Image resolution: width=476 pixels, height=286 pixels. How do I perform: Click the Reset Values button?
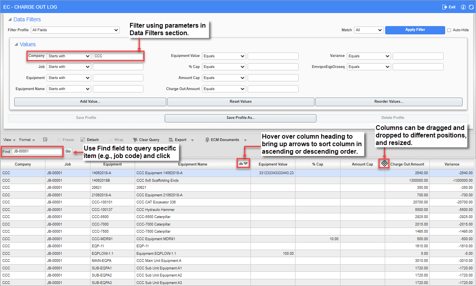click(x=241, y=102)
